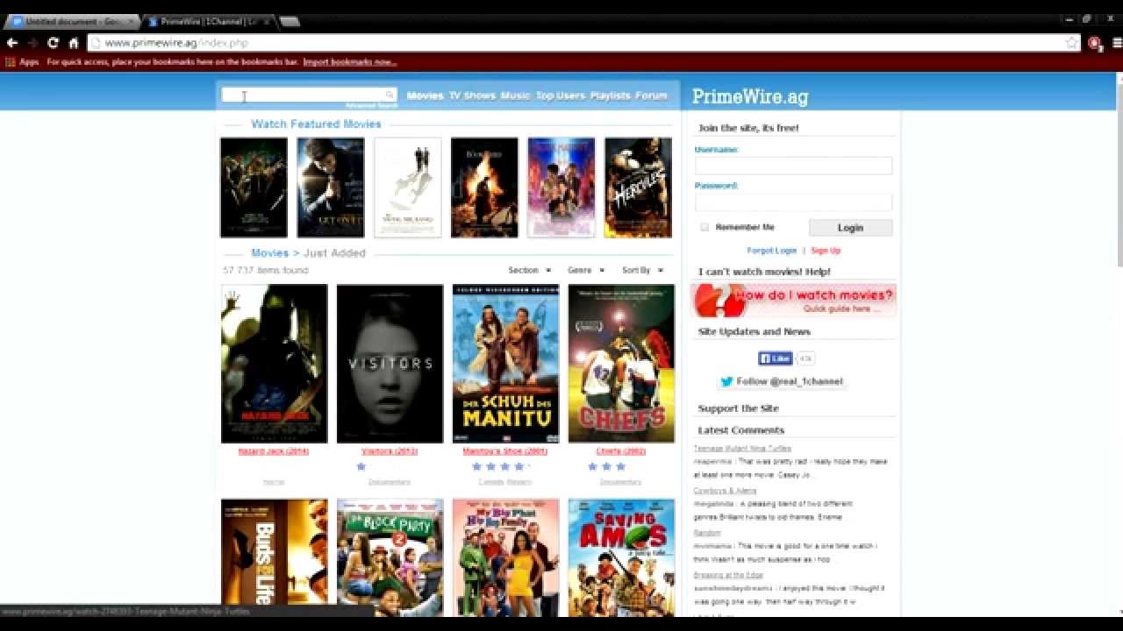Expand the Genre dropdown

586,270
